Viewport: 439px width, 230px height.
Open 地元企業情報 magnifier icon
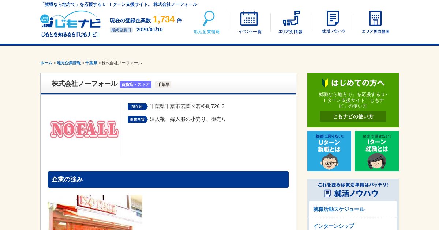pos(207,22)
